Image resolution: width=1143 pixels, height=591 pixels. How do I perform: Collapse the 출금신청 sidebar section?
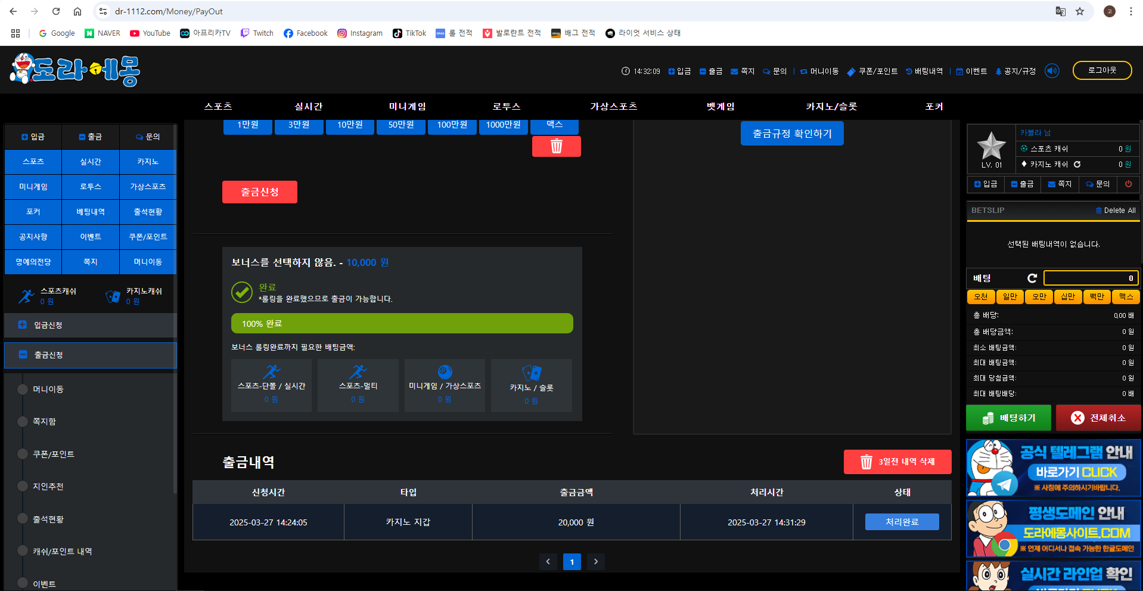(x=90, y=355)
